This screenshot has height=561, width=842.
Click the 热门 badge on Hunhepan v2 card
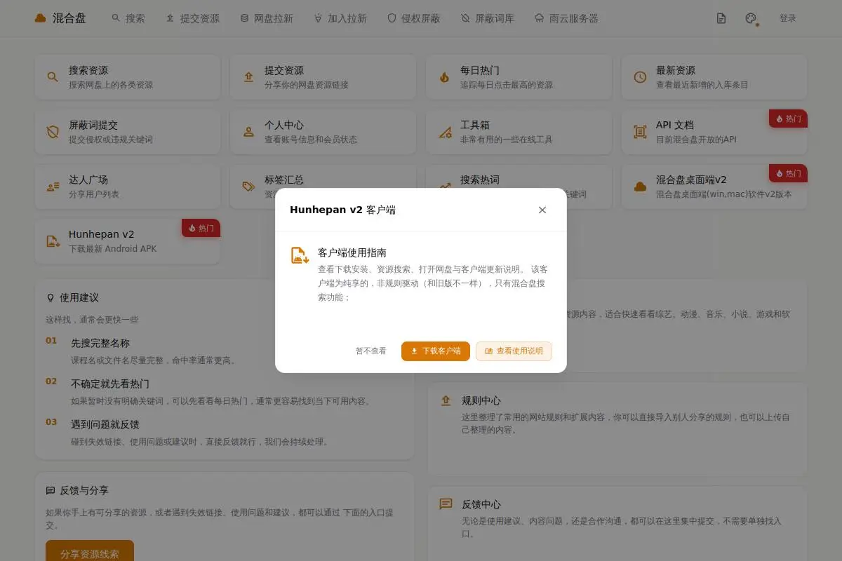(201, 228)
